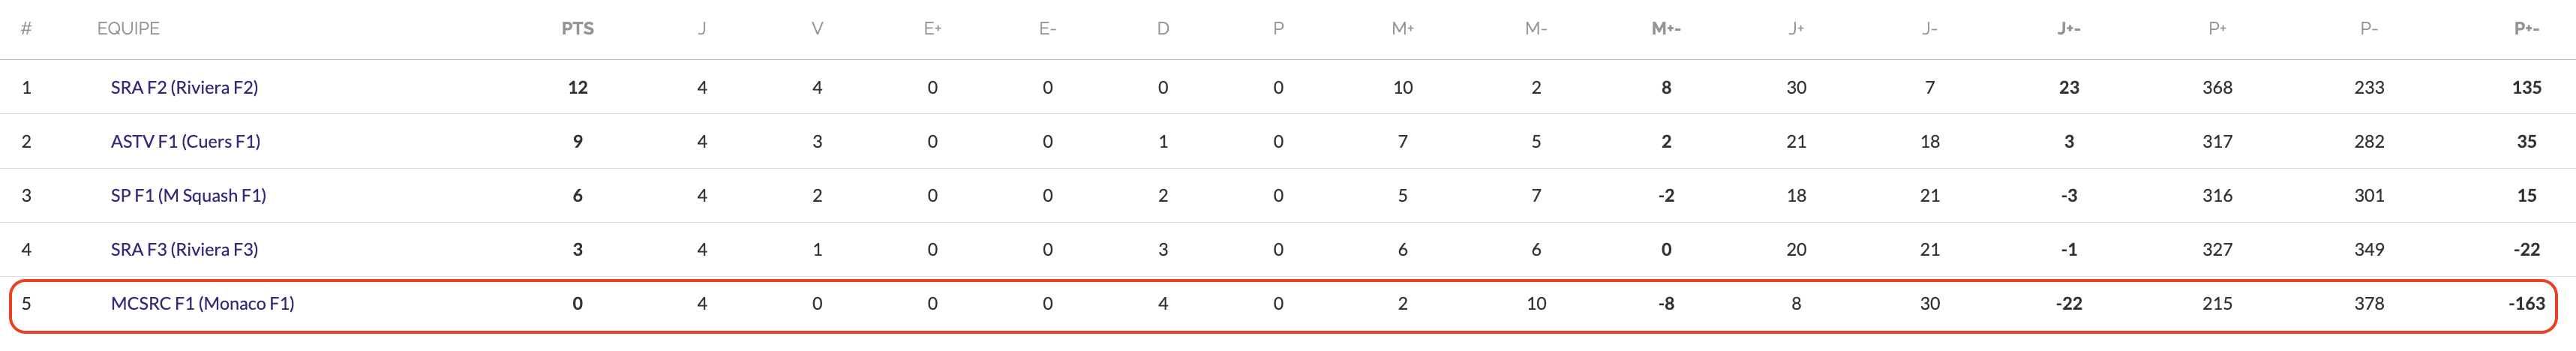Sort by the V column header
The width and height of the screenshot is (2576, 351).
(817, 29)
